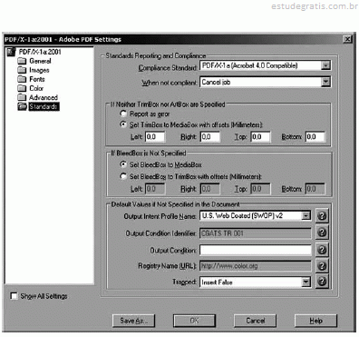Click the Registry Name URL field
Viewport: 359px width, 337px height.
pyautogui.click(x=256, y=266)
